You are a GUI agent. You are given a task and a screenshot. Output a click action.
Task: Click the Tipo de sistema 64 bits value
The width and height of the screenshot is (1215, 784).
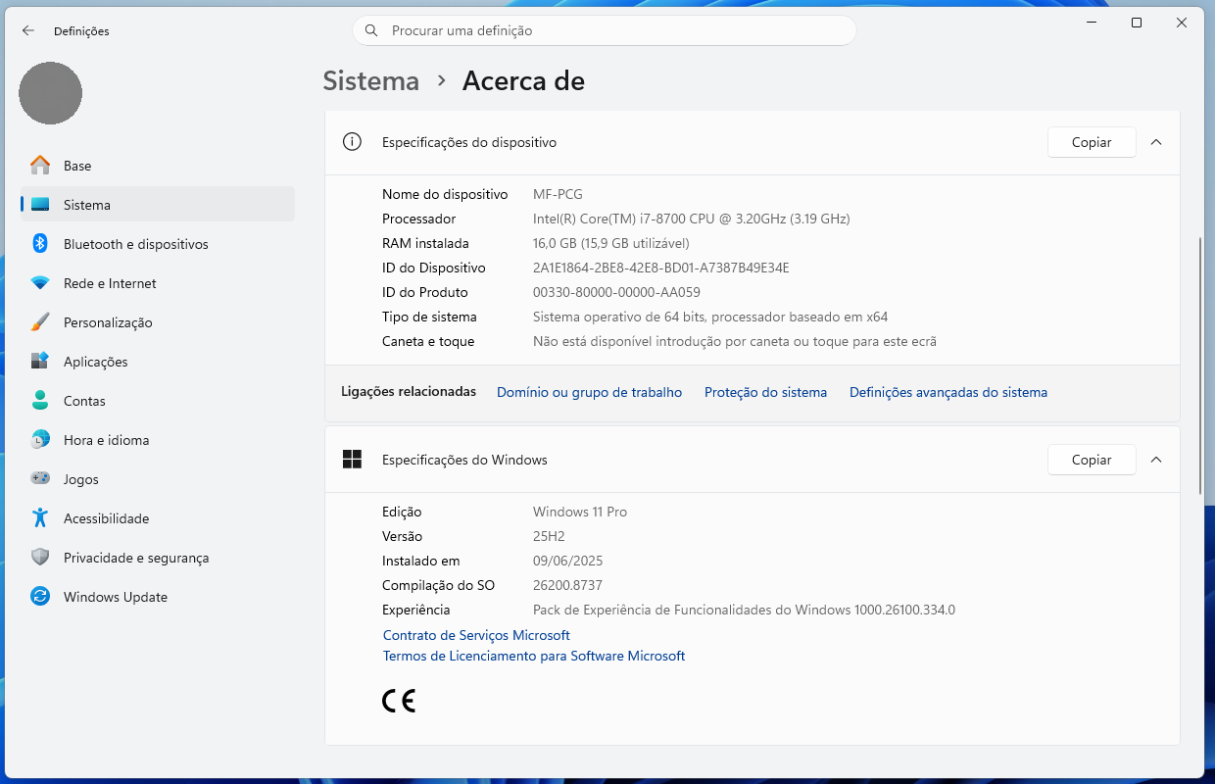710,317
